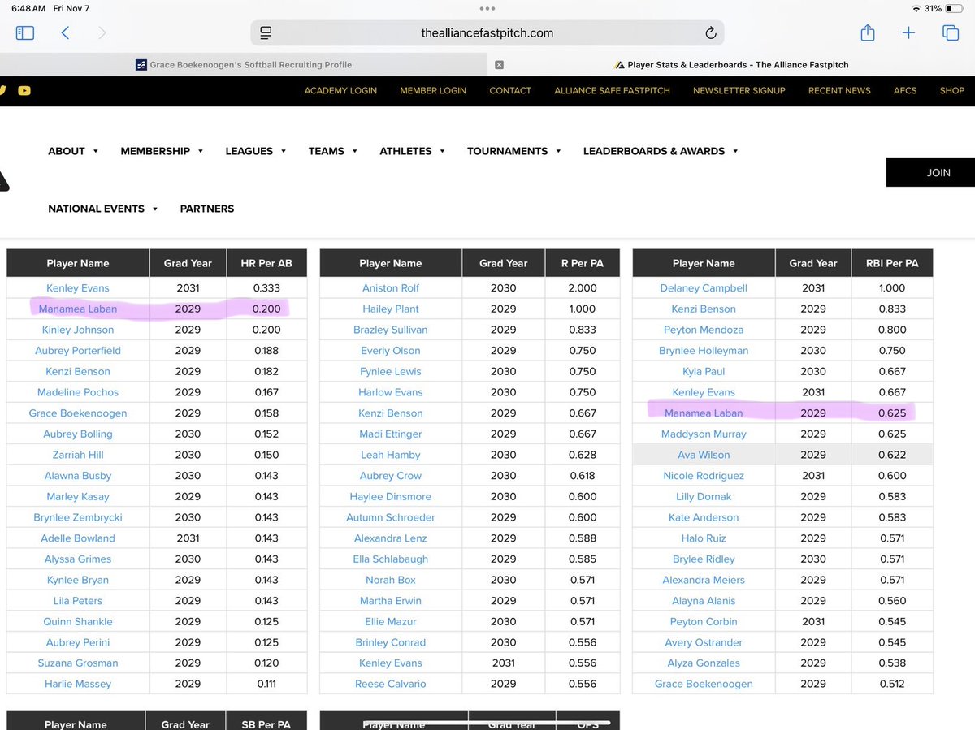The width and height of the screenshot is (975, 730).
Task: Select the Player Stats & Leaderboards tab
Action: (731, 65)
